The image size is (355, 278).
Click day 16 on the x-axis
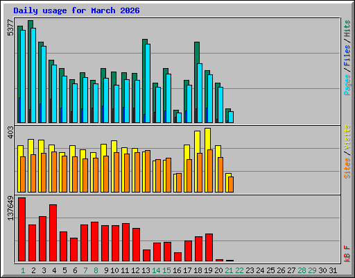point(177,270)
